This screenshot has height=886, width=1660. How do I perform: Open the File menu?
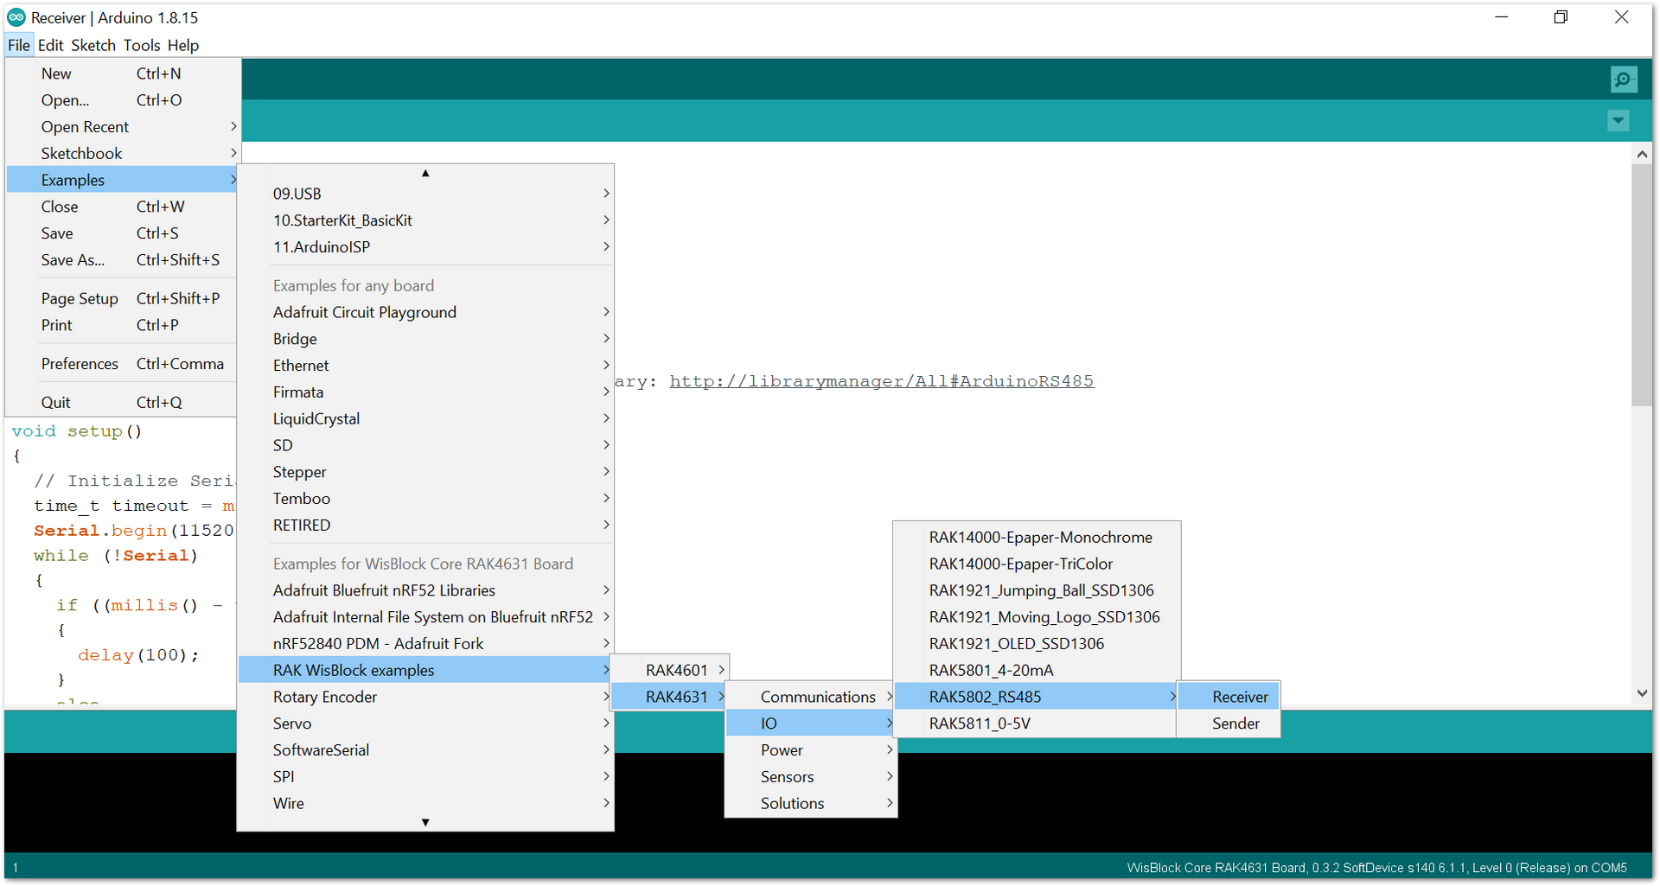(x=19, y=45)
